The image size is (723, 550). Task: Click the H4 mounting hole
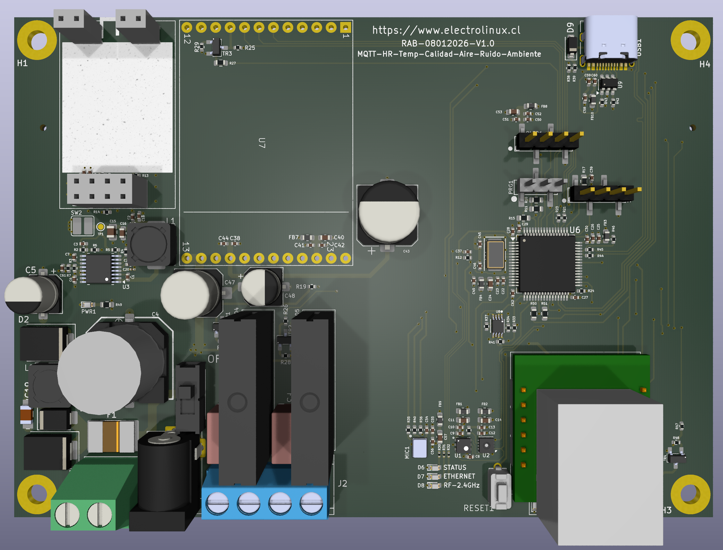[690, 40]
